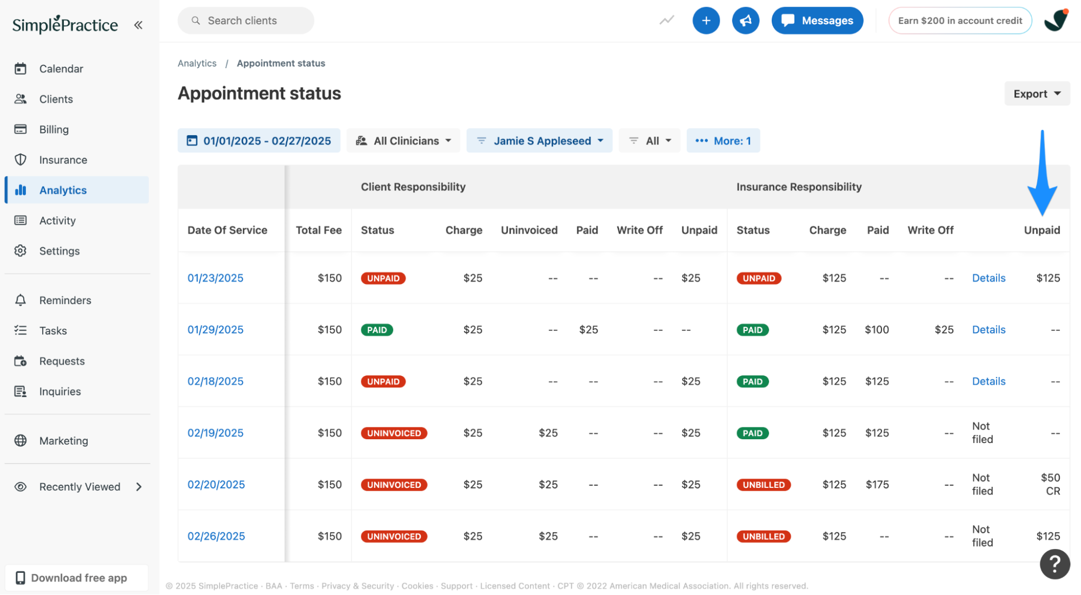Click the Billing card icon
The height and width of the screenshot is (595, 1081).
(21, 129)
